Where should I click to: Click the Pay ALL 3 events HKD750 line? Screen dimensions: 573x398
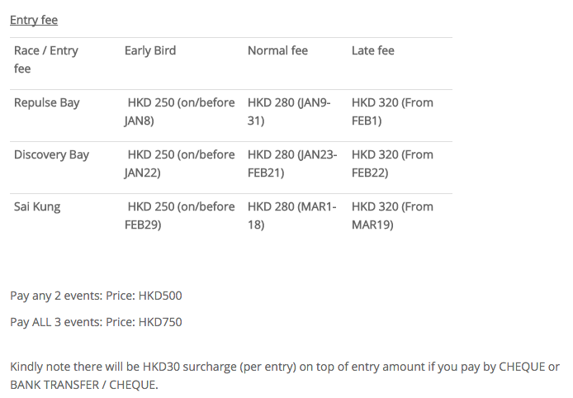coord(96,322)
